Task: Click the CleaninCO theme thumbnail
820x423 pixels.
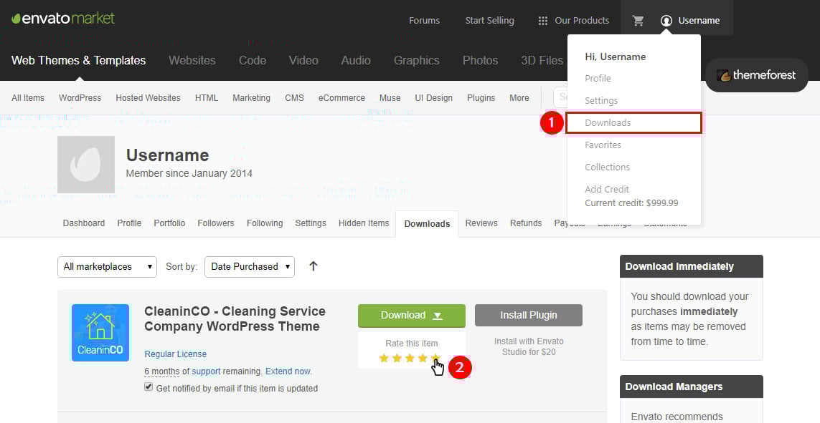Action: click(100, 332)
